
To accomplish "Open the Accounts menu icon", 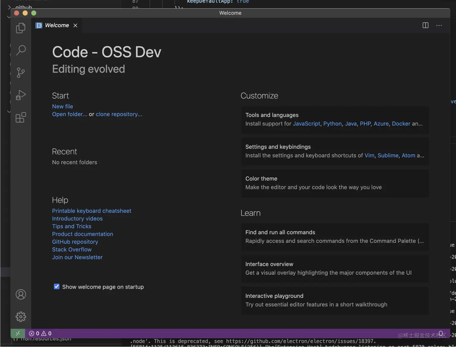I will (21, 295).
